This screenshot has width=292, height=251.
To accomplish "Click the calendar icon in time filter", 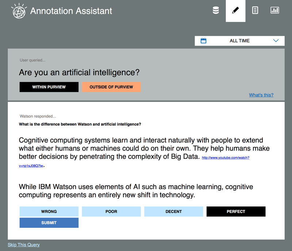I will click(x=204, y=41).
